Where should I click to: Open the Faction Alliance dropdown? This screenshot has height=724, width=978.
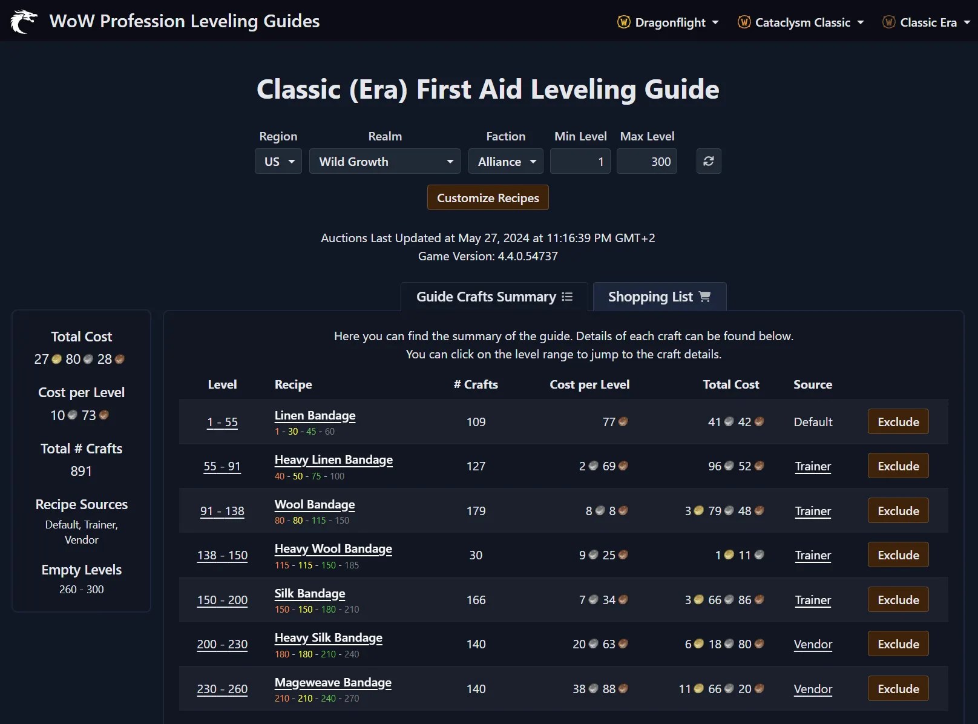pos(505,161)
